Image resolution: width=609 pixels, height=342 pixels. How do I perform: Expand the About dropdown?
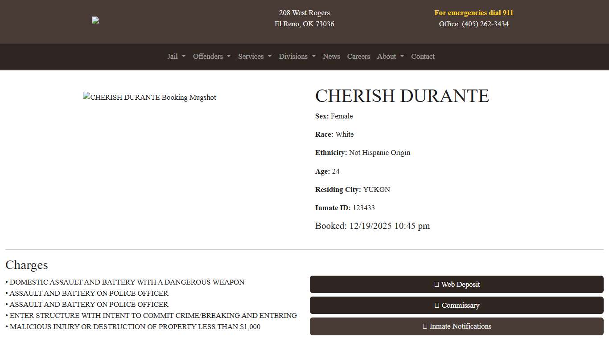[x=391, y=57]
